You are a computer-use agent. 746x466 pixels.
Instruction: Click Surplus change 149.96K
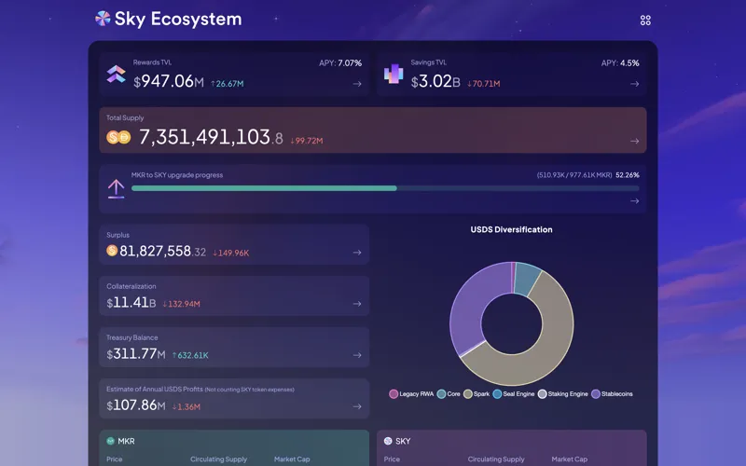230,253
